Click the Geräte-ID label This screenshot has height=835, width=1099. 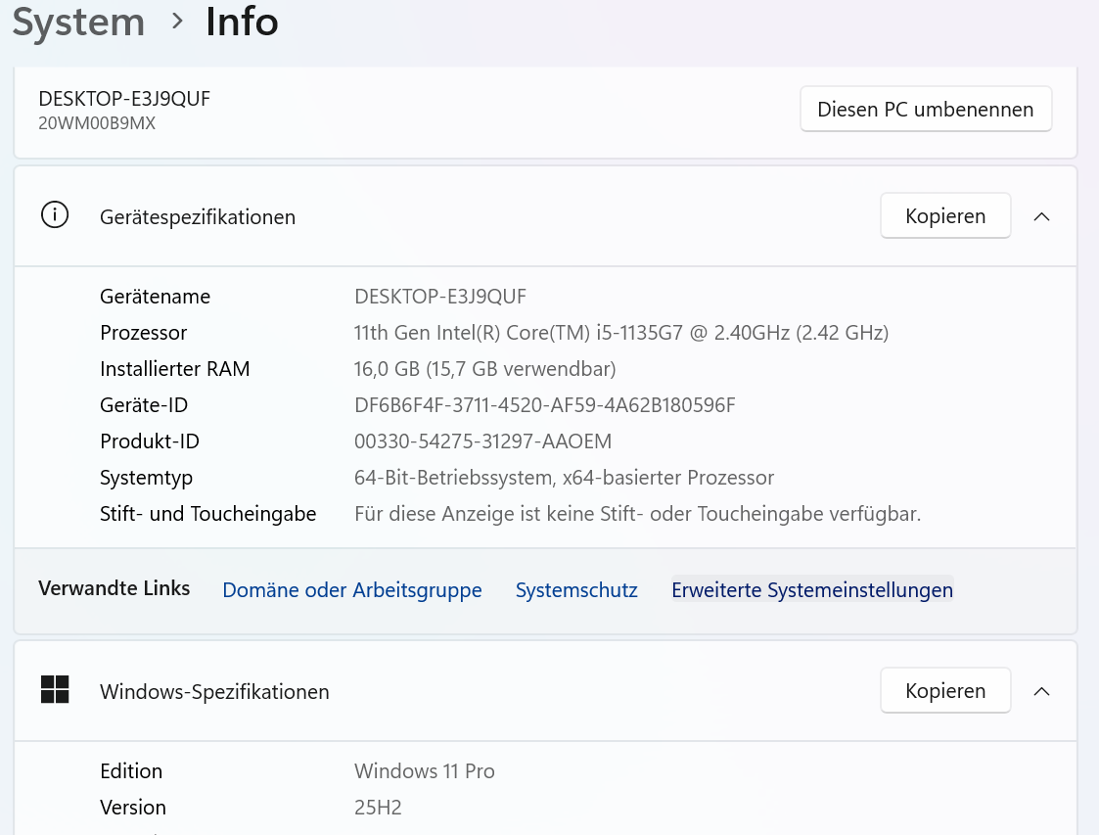[x=144, y=405]
